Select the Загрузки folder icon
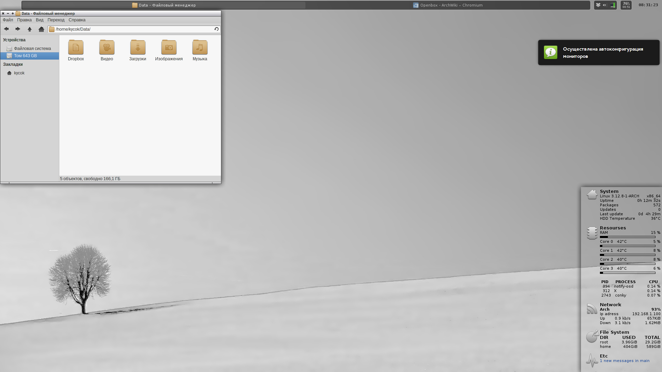This screenshot has width=662, height=372. coord(138,48)
